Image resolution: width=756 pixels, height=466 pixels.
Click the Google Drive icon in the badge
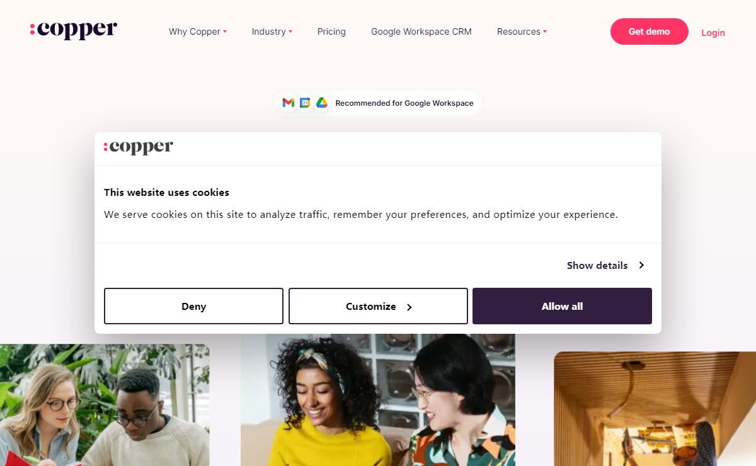click(322, 103)
